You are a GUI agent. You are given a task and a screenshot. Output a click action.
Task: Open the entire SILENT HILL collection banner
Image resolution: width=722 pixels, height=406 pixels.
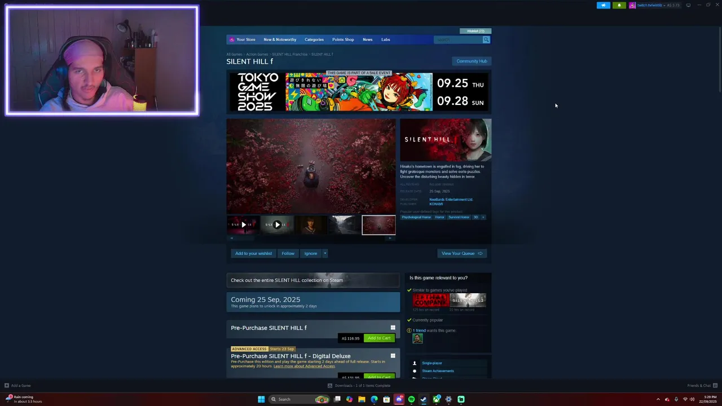(x=313, y=280)
